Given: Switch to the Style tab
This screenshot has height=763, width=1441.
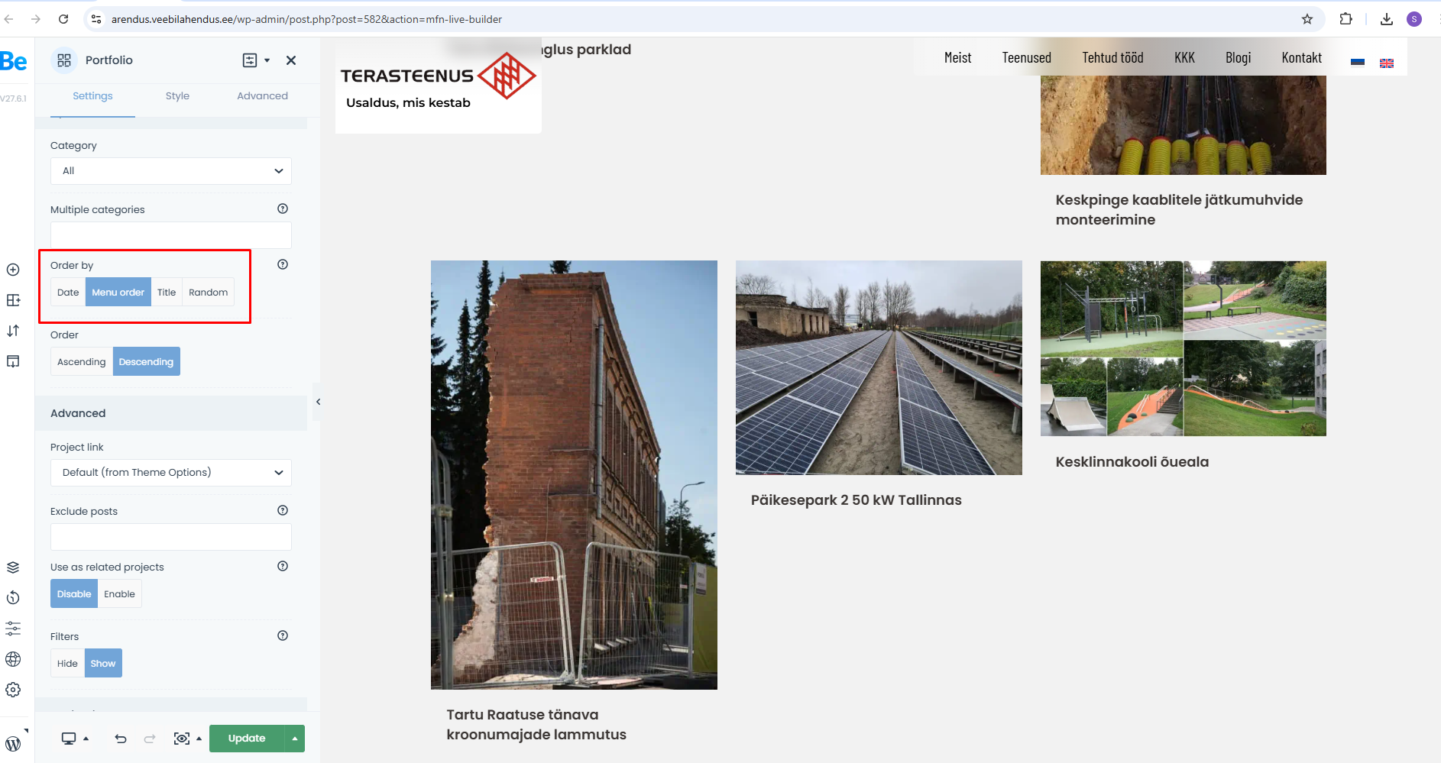Looking at the screenshot, I should [177, 96].
